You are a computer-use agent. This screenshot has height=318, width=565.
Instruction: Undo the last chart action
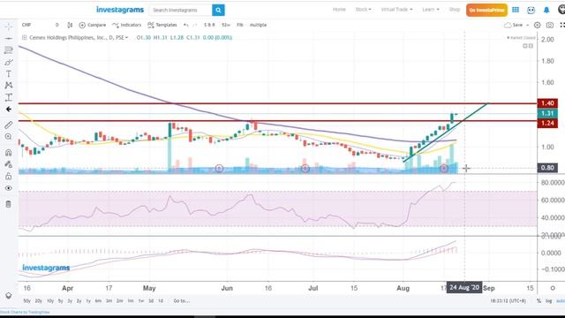click(x=186, y=25)
